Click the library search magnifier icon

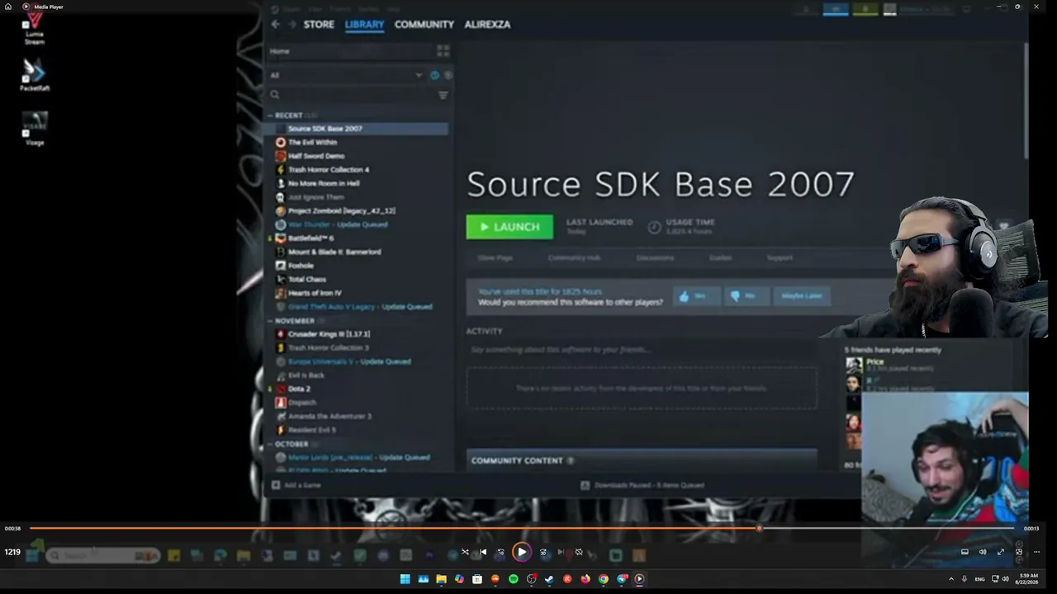(x=275, y=95)
